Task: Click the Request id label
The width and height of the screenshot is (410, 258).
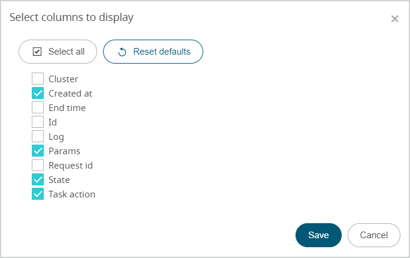Action: point(70,165)
